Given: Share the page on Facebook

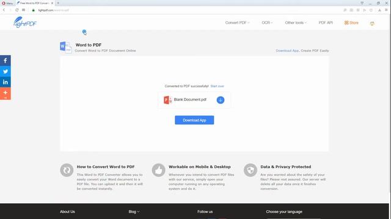Looking at the screenshot, I should [5, 61].
